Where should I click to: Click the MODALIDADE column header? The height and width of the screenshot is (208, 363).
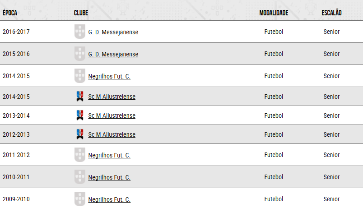tap(274, 13)
